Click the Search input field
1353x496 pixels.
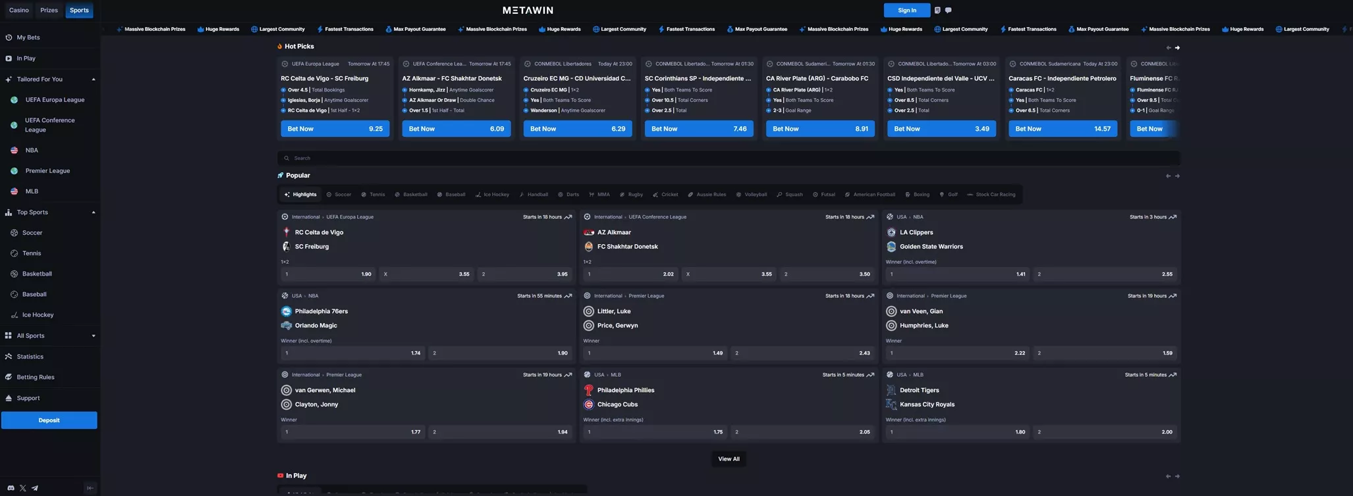pos(729,159)
